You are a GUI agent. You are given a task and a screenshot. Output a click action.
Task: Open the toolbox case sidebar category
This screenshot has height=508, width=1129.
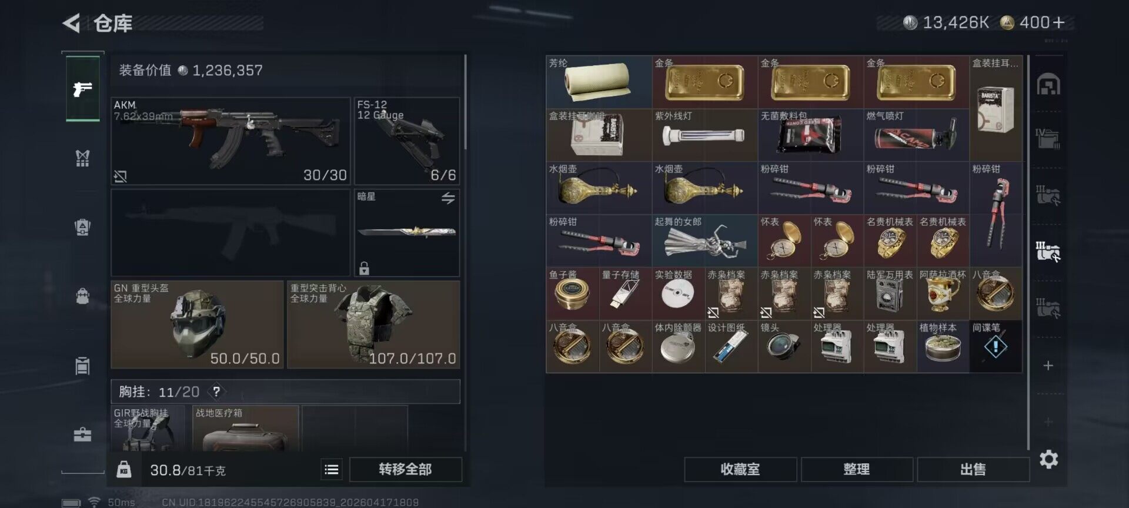[x=82, y=435]
